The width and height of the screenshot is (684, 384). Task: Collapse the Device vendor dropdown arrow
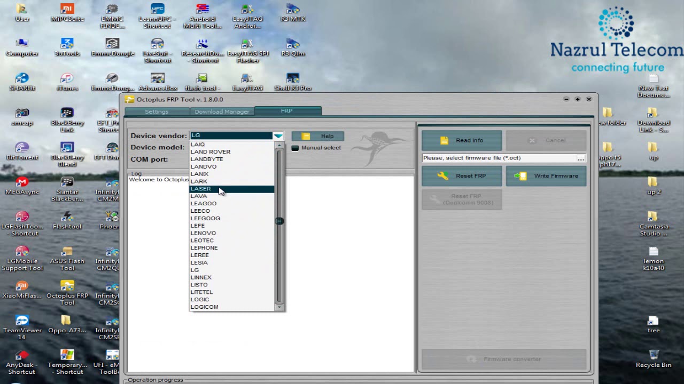coord(278,136)
